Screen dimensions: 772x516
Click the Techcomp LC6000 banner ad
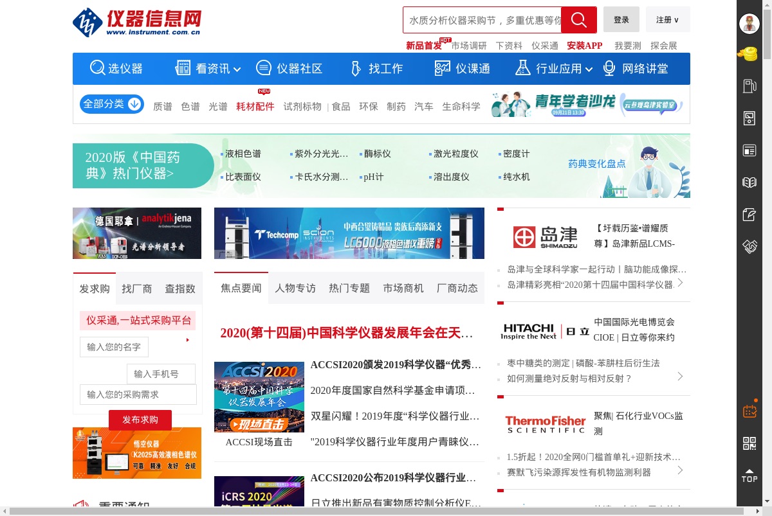coord(349,233)
